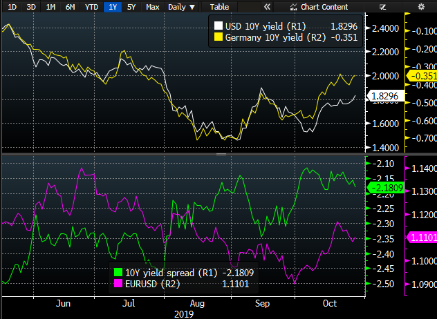Click the Sep label on time axis
The image size is (437, 319).
click(262, 303)
